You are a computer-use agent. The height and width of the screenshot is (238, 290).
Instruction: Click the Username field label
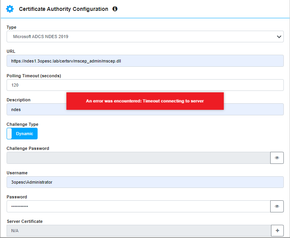[17, 173]
